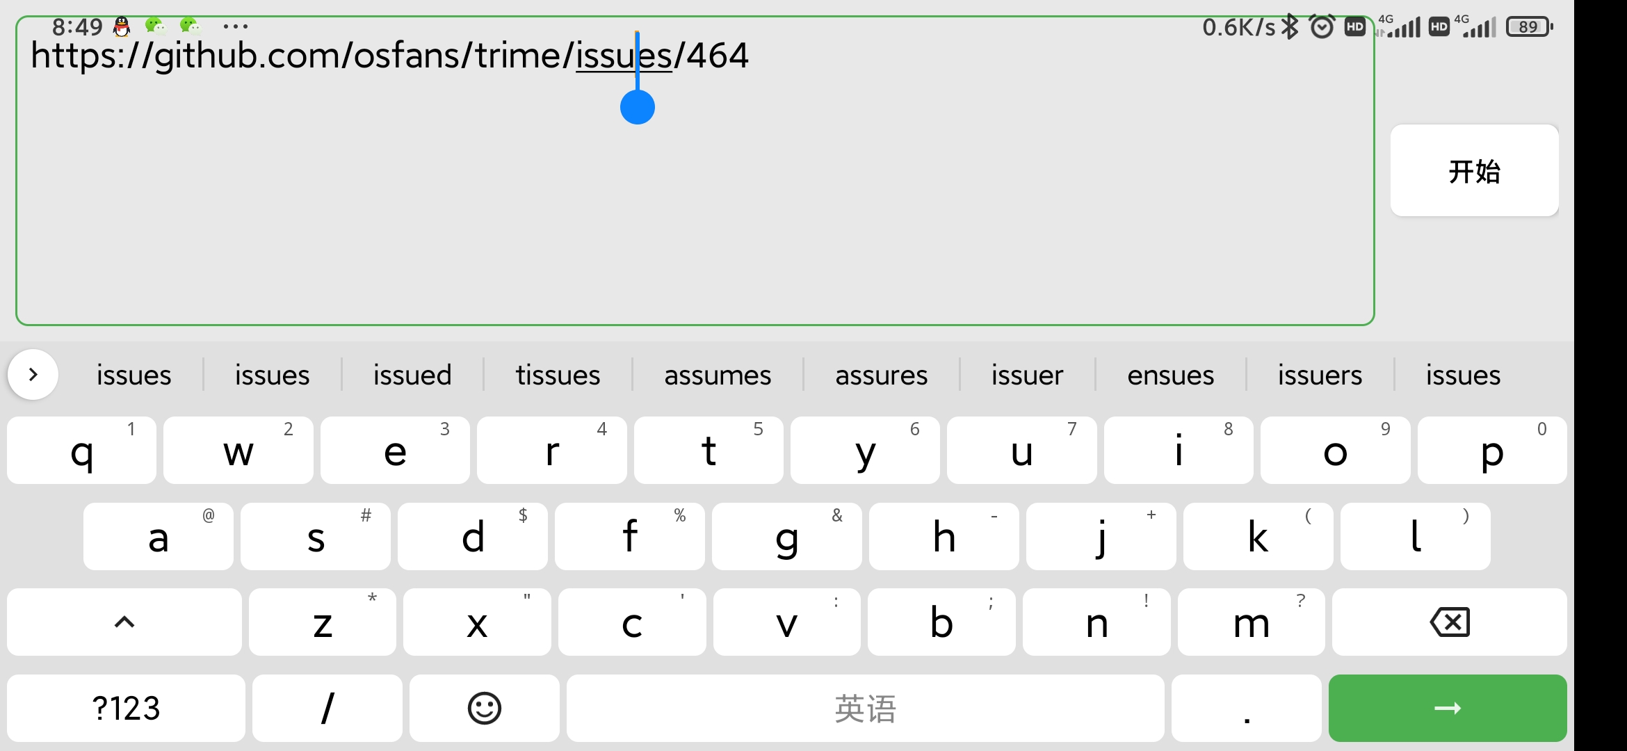Tap the forward-slash key beside ?123
This screenshot has height=751, width=1627.
tap(327, 708)
